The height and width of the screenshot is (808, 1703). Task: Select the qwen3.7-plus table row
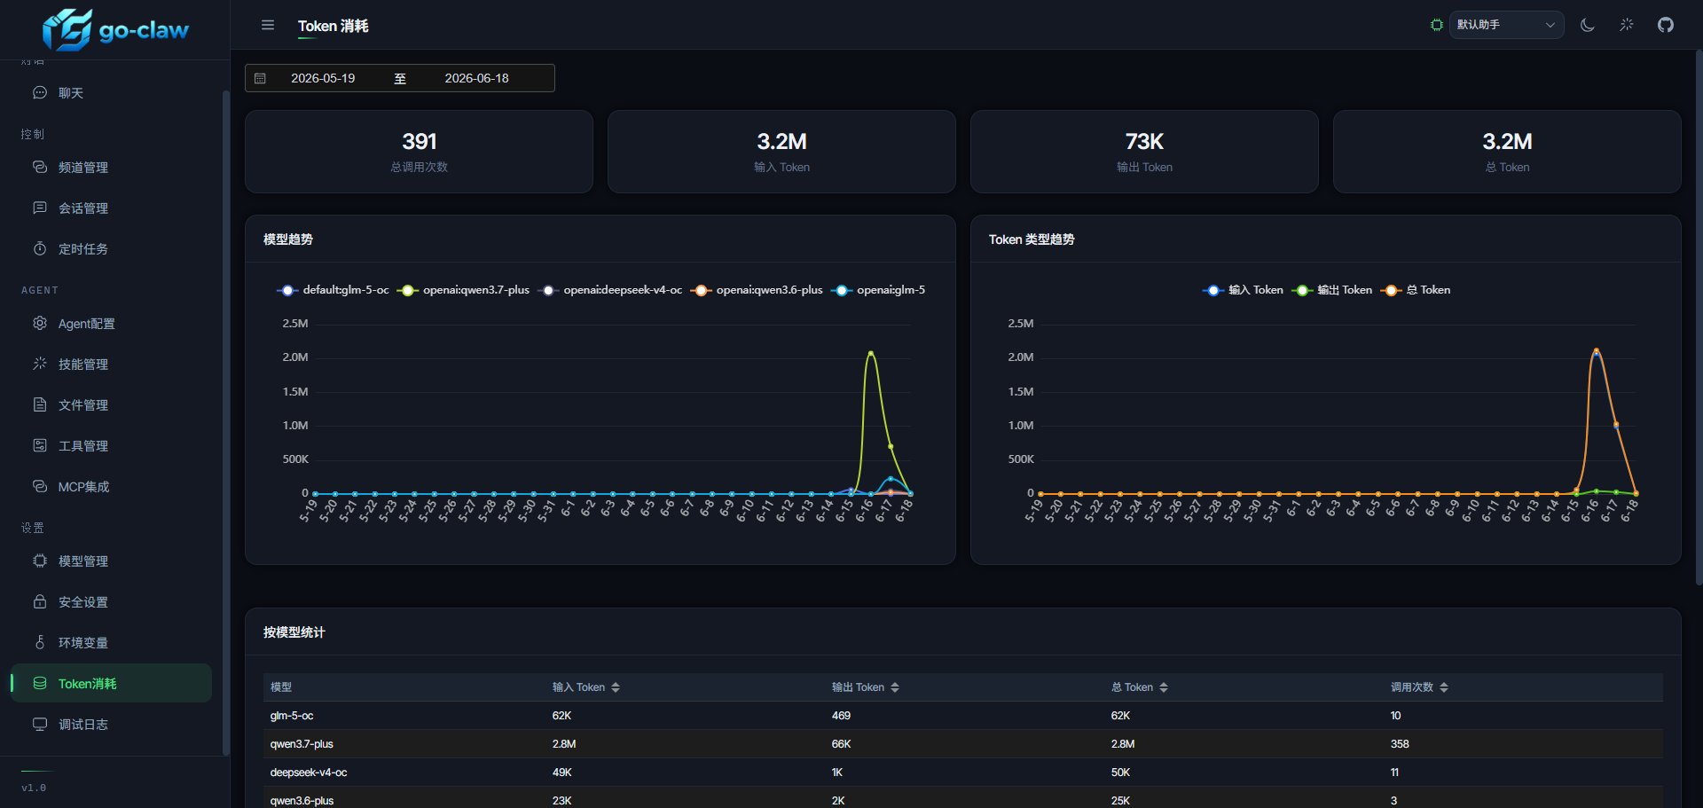[962, 744]
